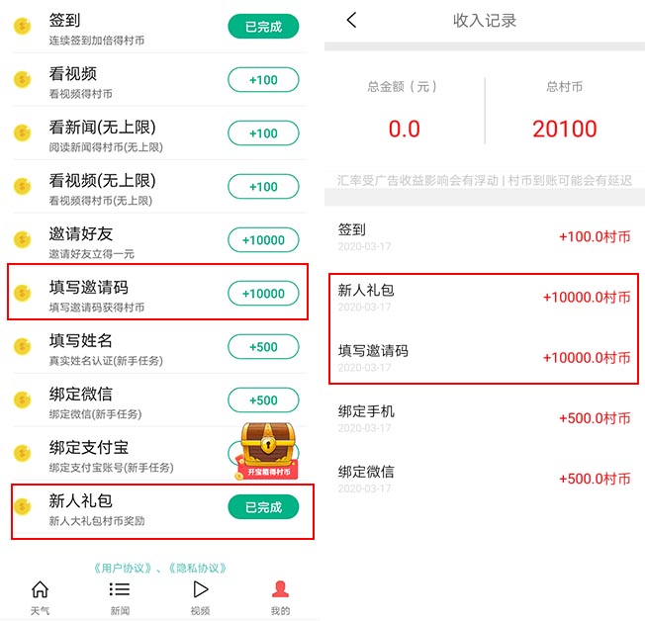Tap the gold coin beside 签到

[22, 27]
